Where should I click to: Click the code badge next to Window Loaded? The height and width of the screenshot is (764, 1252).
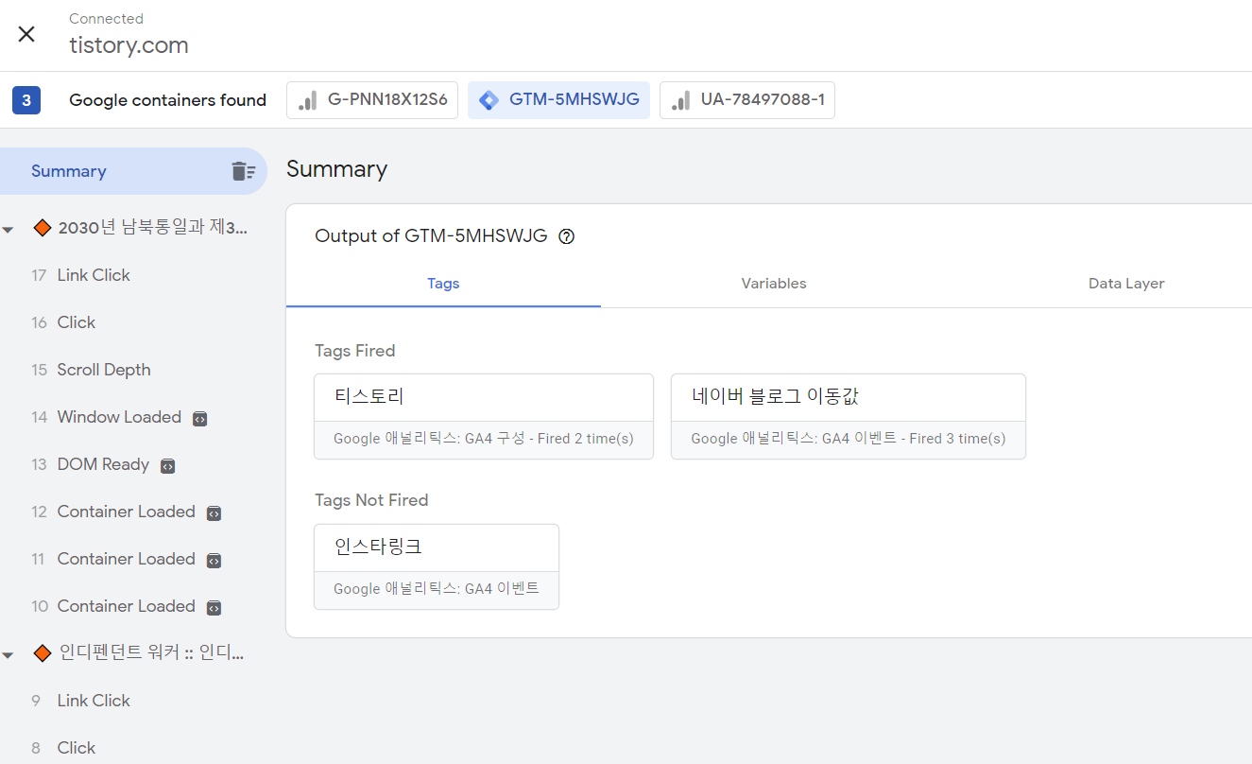pos(199,418)
